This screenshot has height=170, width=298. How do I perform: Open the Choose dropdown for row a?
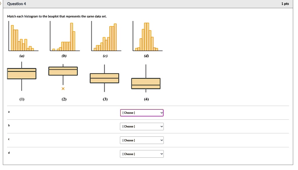pos(142,113)
